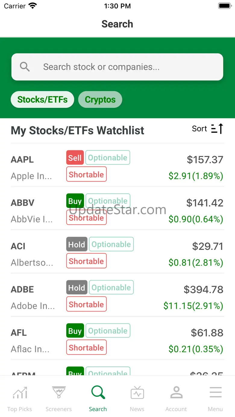Tap the Sell badge on AAPL
Viewport: 235px width, 417px height.
click(x=75, y=158)
